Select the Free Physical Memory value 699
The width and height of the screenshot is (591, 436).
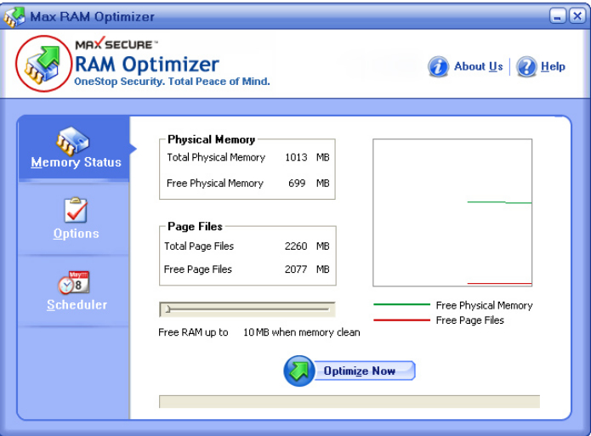(297, 183)
